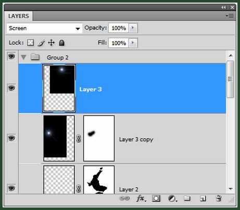Click Create a new layer icon
The height and width of the screenshot is (210, 240).
(x=203, y=199)
